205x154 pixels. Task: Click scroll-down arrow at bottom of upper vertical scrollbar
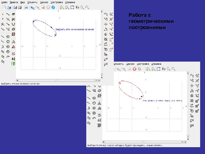102,78
